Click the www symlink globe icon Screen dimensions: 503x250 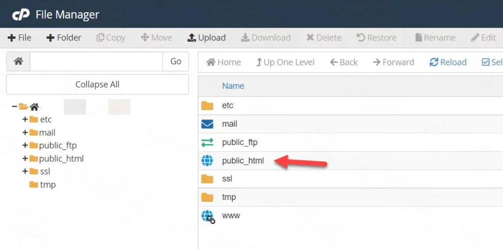208,216
